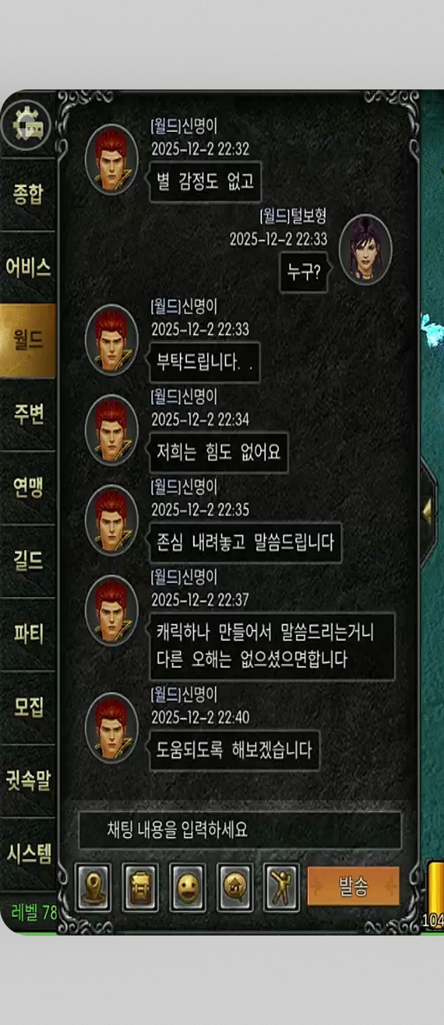Switch to the 어비스 chat tab
Viewport: 444px width, 1025px height.
(x=28, y=267)
